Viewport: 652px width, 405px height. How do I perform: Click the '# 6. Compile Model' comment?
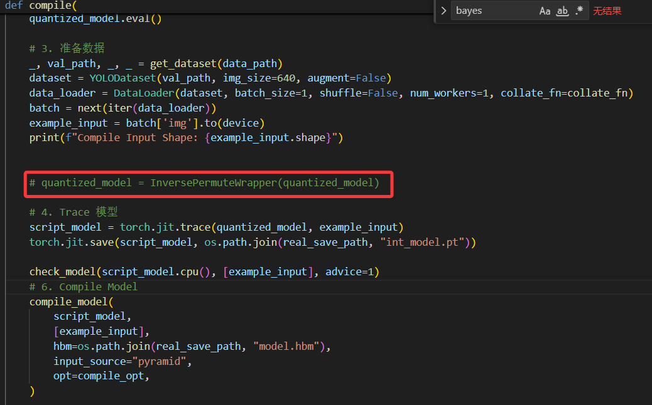pyautogui.click(x=83, y=287)
